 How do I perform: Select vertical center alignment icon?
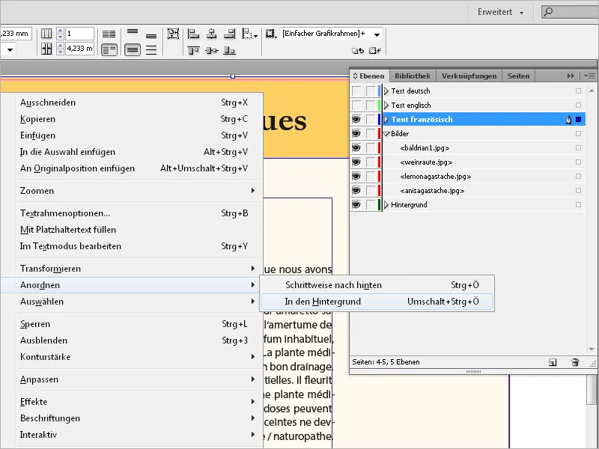click(133, 49)
